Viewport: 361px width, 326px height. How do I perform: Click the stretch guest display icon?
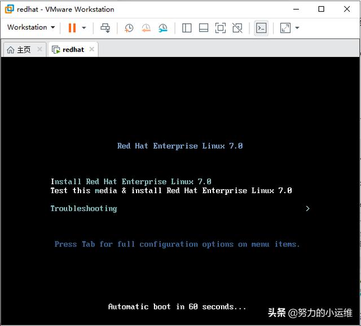(x=285, y=28)
